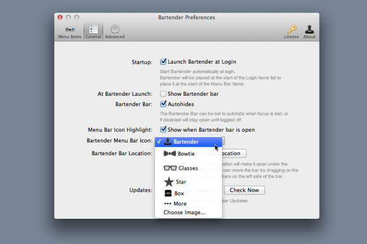367x244 pixels.
Task: Open the About bartender pane
Action: coord(309,32)
